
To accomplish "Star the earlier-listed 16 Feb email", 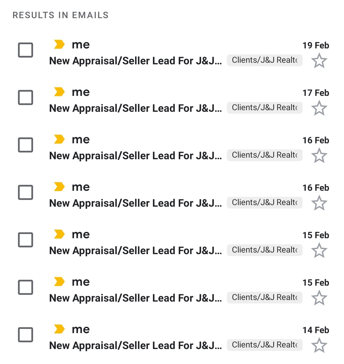I will coord(319,156).
